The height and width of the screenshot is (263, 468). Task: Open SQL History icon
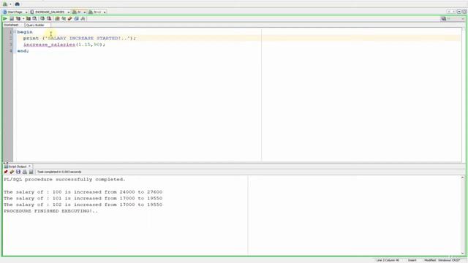click(76, 18)
